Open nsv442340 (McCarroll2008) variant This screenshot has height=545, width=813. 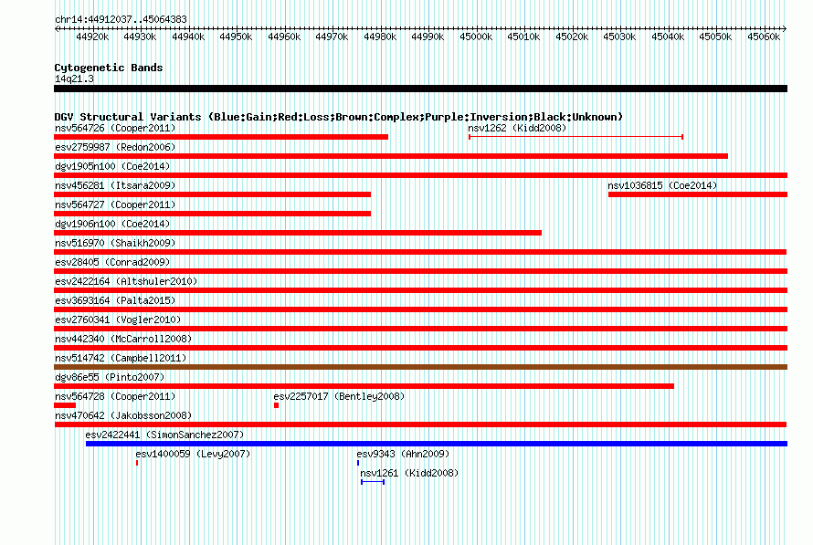123,339
